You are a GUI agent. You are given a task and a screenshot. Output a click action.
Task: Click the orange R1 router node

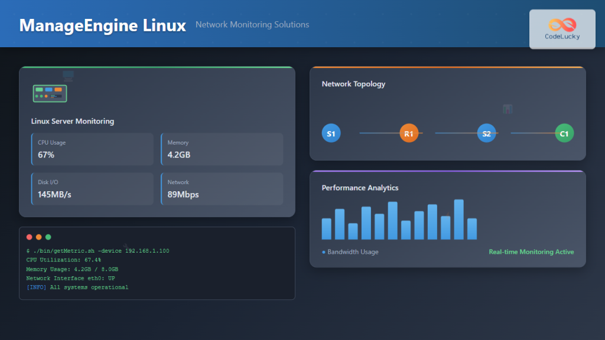(x=409, y=133)
